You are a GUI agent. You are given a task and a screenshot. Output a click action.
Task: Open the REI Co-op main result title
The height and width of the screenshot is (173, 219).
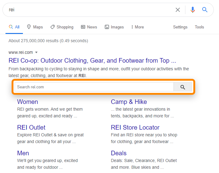[x=92, y=60]
